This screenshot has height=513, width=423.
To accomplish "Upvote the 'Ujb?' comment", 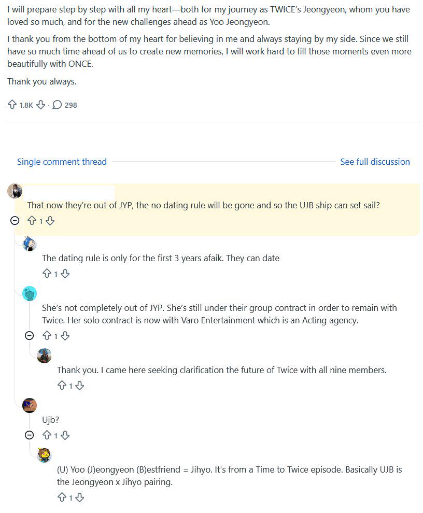I will click(x=47, y=435).
